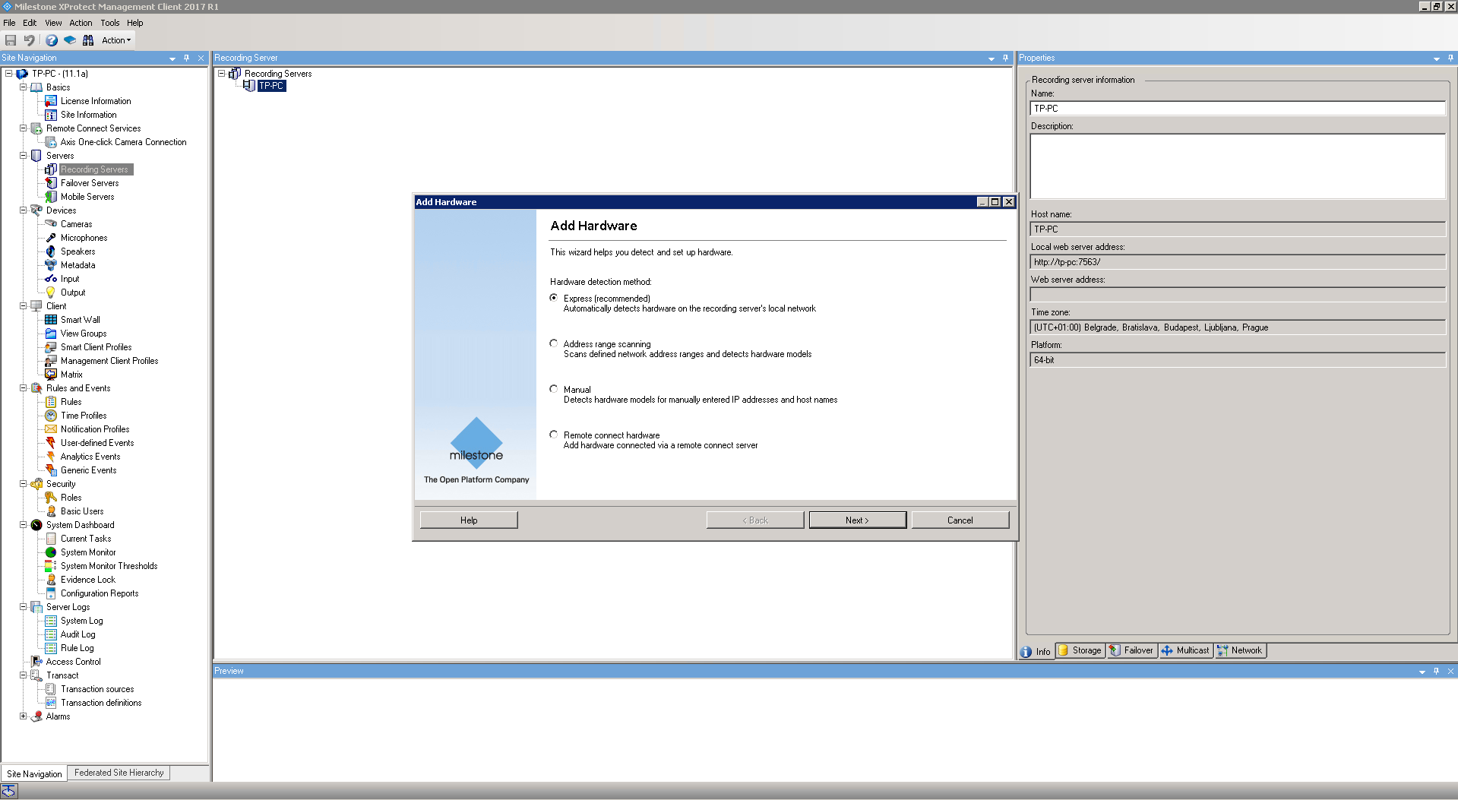Screen dimensions: 1458x800
Task: Click into the Description text field
Action: (1237, 166)
